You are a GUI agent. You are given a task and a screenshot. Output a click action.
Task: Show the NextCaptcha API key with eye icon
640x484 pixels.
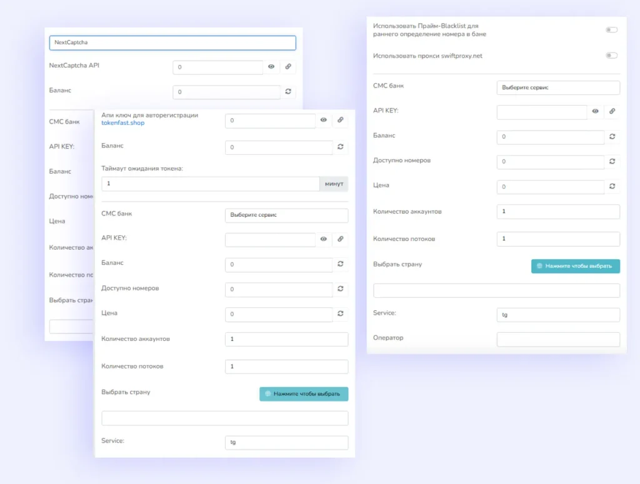point(271,67)
